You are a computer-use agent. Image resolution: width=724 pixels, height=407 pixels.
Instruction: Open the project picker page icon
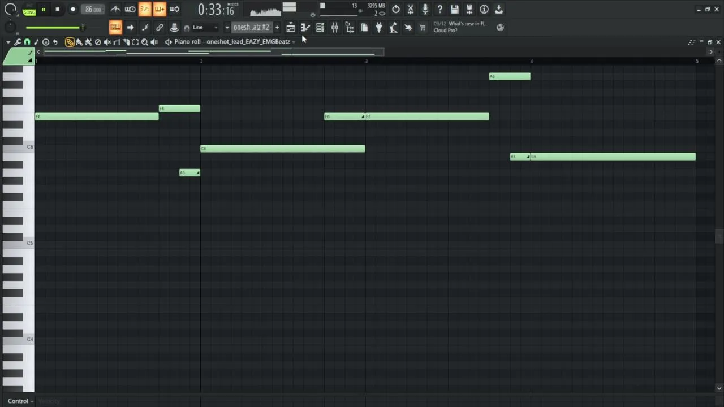(364, 27)
